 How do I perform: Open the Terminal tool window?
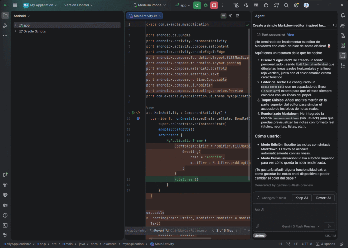[5, 225]
